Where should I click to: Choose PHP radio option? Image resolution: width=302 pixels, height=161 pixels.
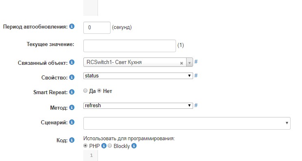tap(85, 146)
